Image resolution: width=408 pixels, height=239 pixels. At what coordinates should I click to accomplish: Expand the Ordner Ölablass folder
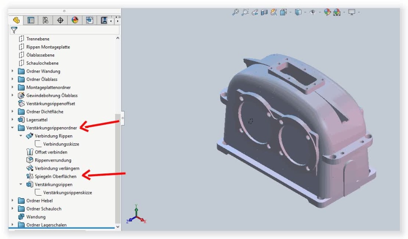click(12, 79)
